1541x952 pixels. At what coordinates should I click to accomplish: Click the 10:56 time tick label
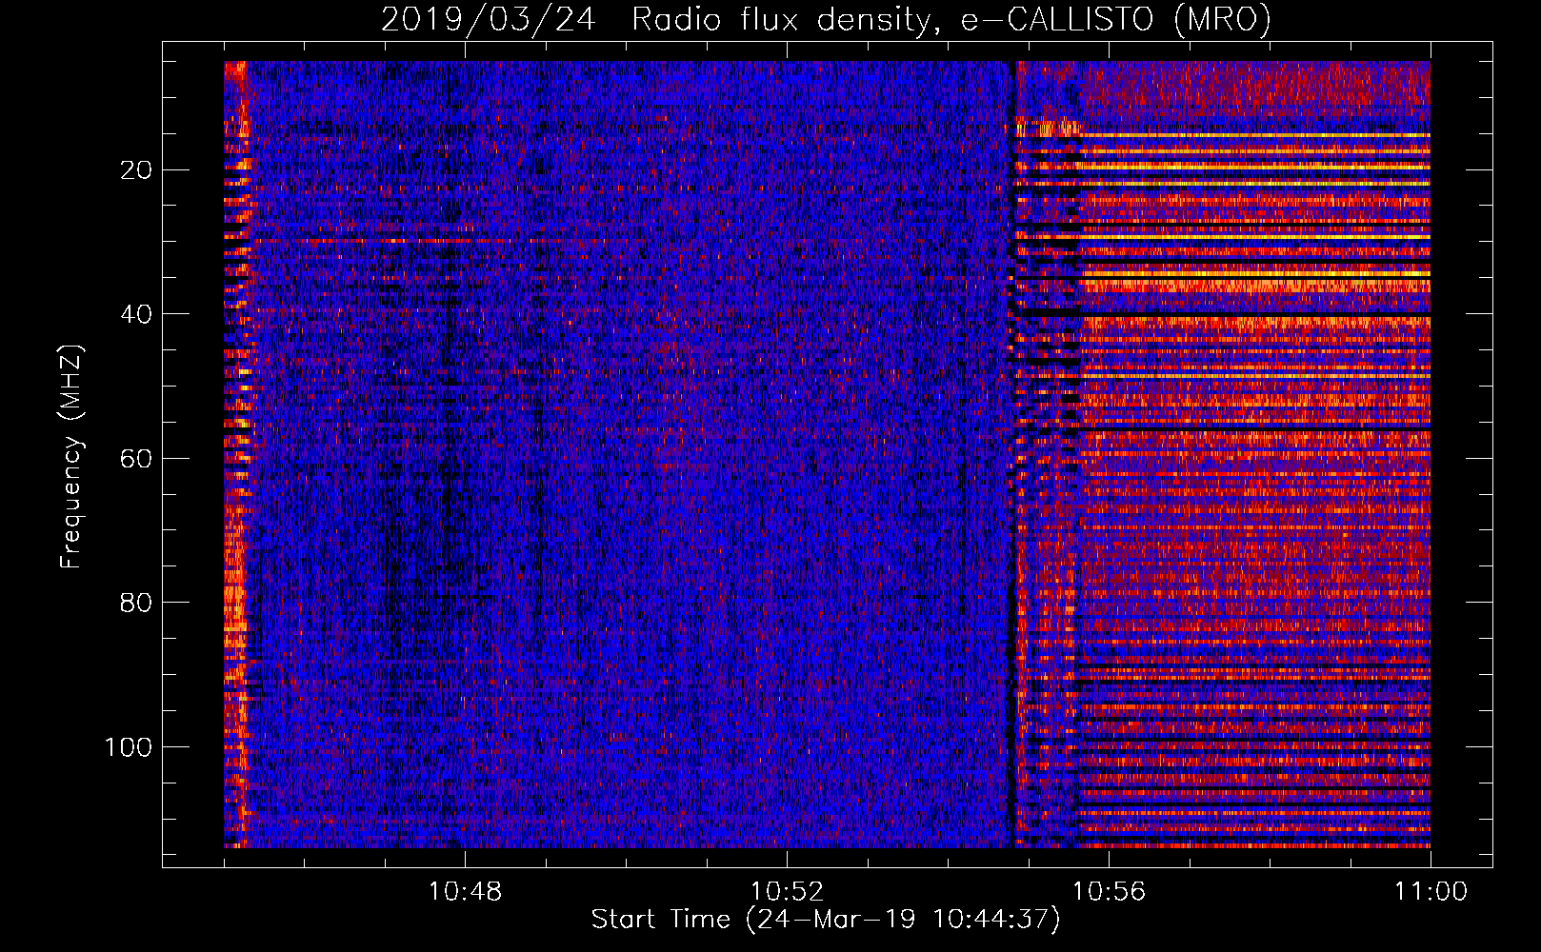(x=1109, y=892)
